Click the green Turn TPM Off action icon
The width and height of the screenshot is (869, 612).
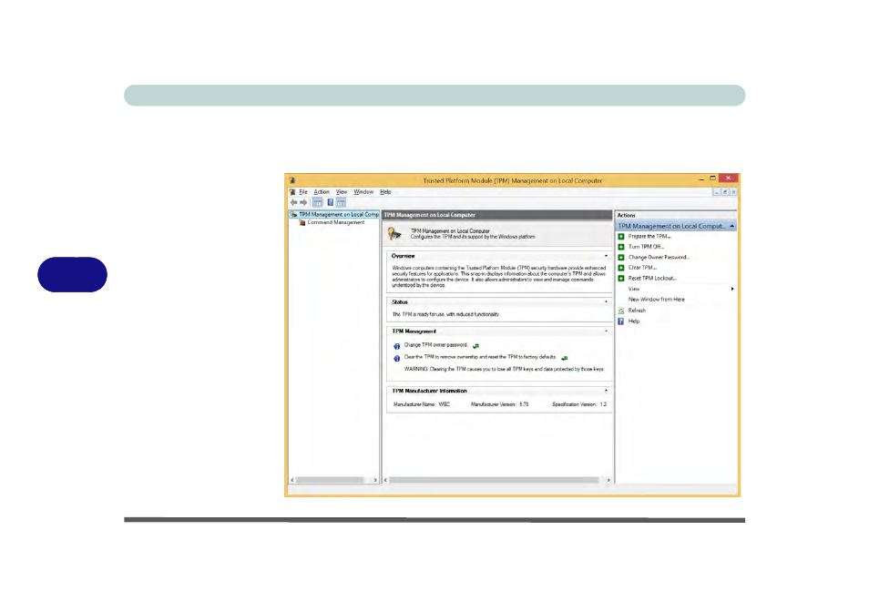pos(621,247)
